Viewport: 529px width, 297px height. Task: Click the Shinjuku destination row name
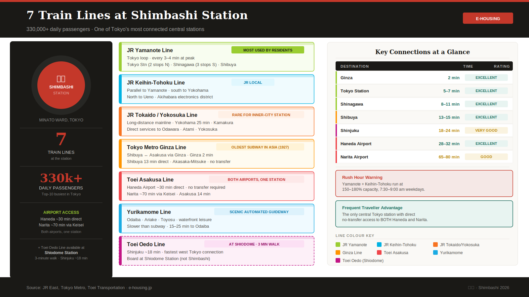[x=350, y=130]
